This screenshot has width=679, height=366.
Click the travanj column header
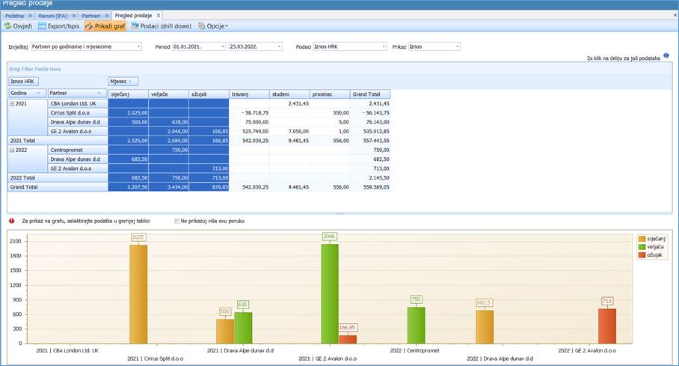coord(249,94)
